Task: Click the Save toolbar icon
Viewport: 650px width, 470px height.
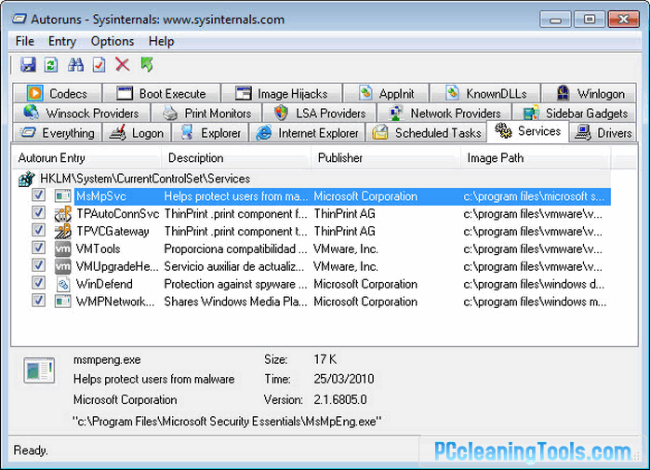Action: [28, 65]
